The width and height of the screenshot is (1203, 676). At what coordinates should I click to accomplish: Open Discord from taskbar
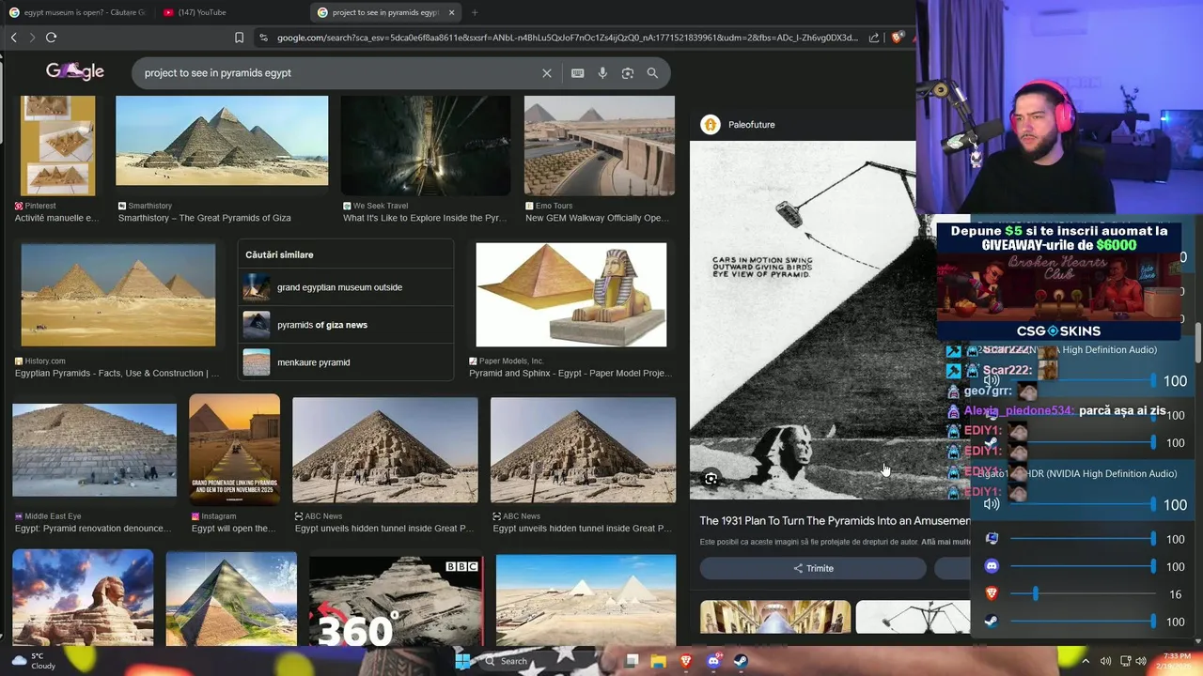[713, 661]
